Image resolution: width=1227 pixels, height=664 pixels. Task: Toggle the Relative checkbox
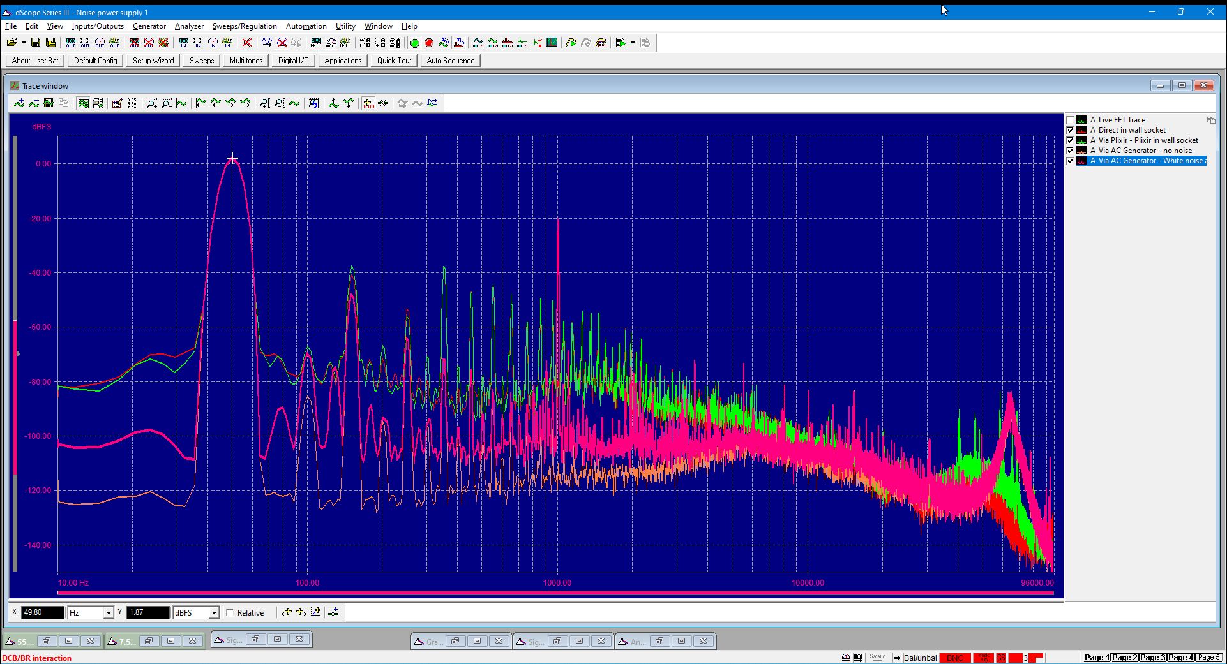coord(230,612)
